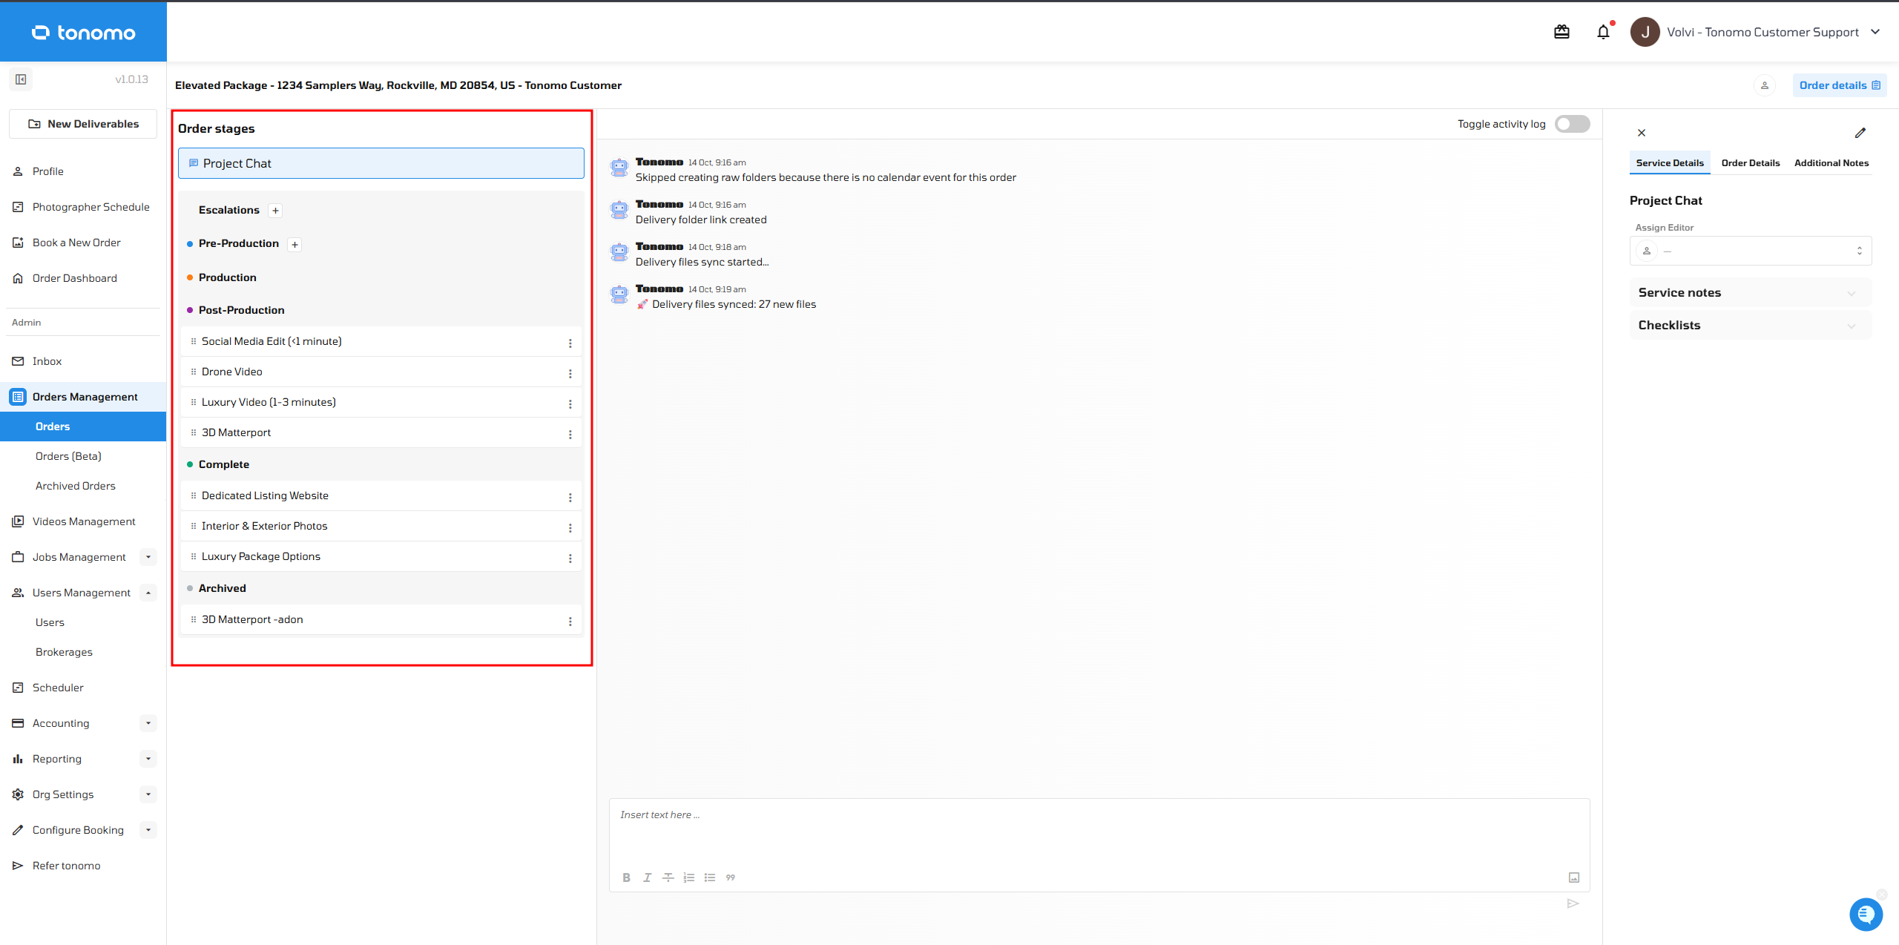
Task: Close the service details panel
Action: tap(1642, 133)
